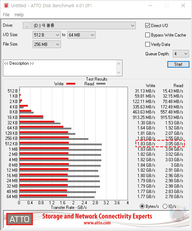
Task: Enable the Verify Data checkbox
Action: (x=147, y=44)
